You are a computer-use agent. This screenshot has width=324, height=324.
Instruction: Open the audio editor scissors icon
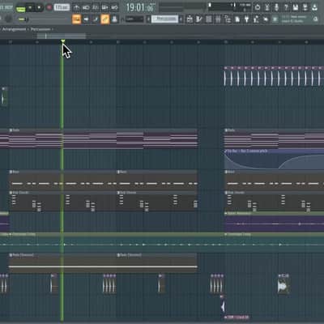point(267,7)
